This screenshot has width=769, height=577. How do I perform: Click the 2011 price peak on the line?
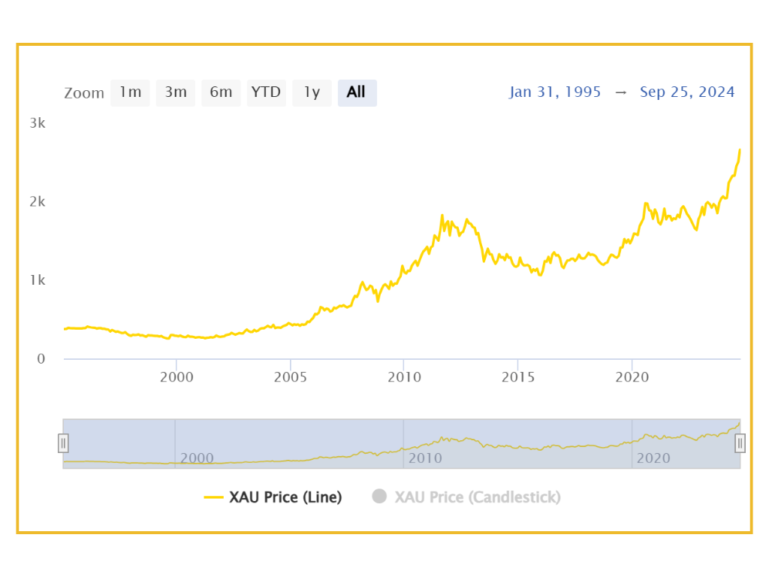click(x=442, y=216)
